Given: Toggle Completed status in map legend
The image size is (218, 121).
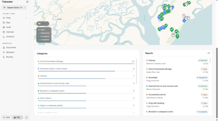Looking at the screenshot, I should [44, 40].
